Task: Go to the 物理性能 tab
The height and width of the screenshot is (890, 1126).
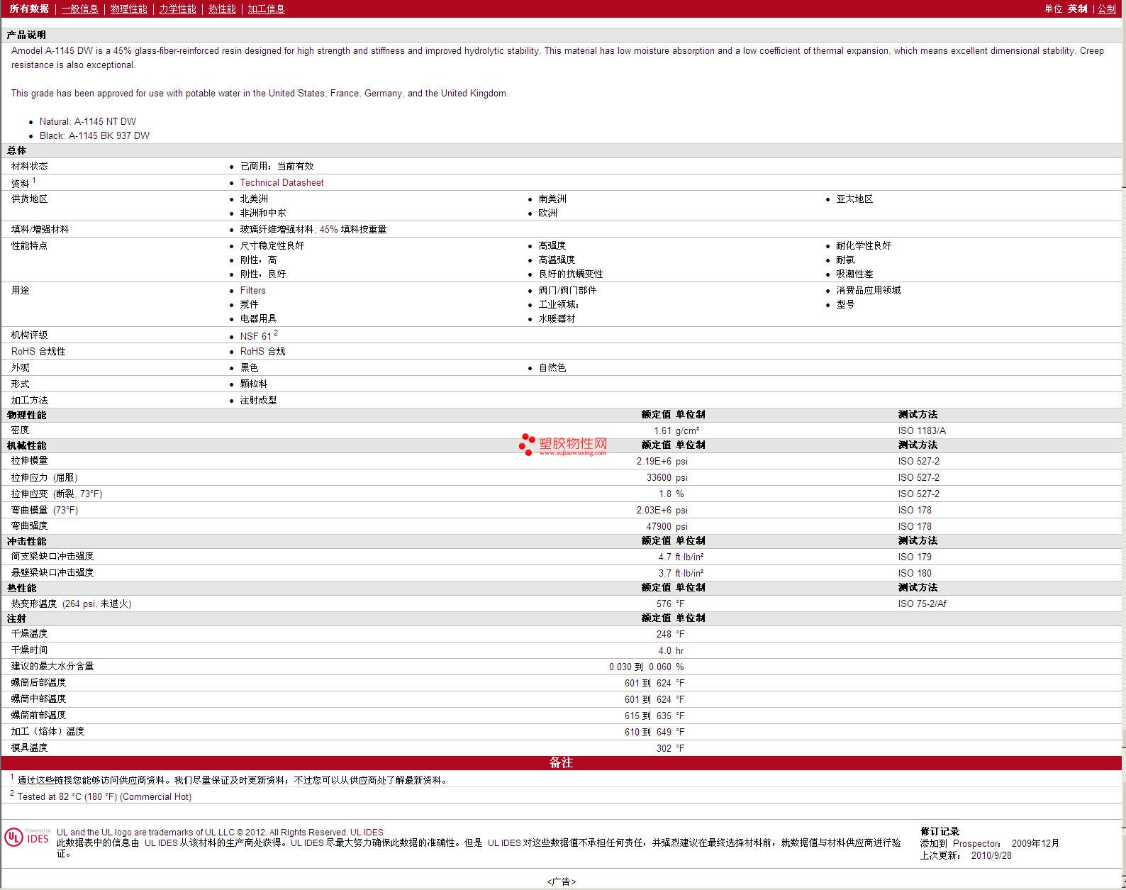Action: [128, 9]
